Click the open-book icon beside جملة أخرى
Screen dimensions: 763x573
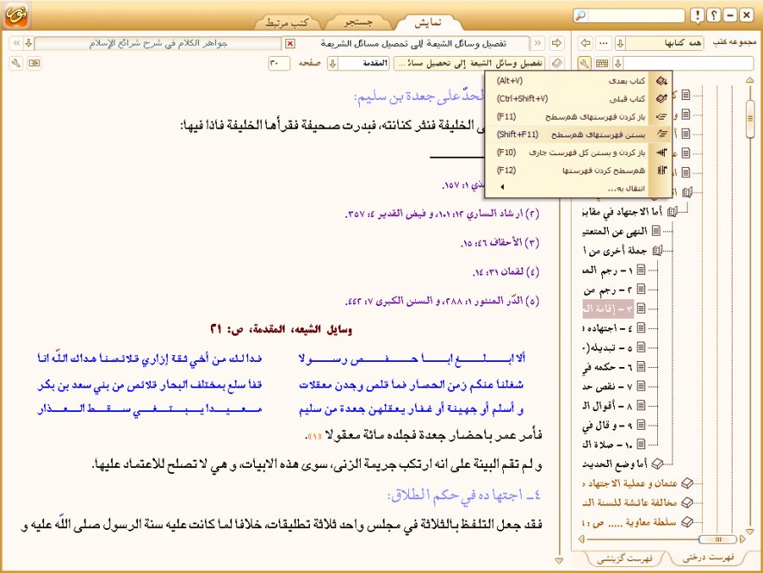point(657,251)
